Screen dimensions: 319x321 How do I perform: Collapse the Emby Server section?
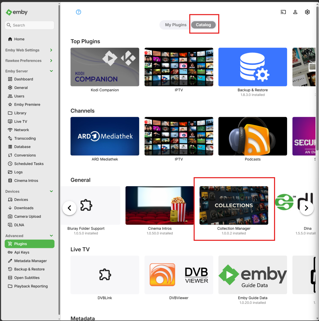pyautogui.click(x=29, y=71)
